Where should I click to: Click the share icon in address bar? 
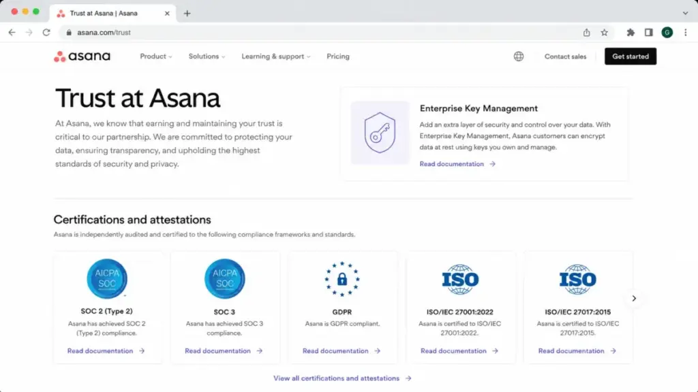point(587,33)
